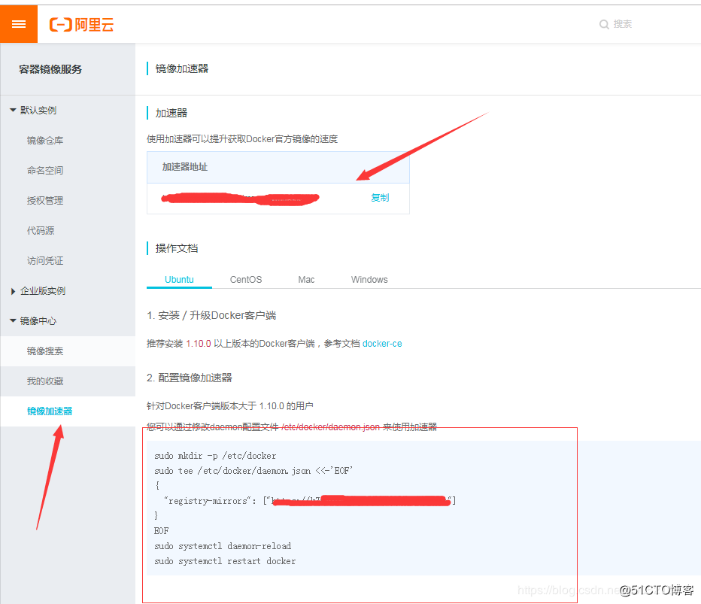Click the sudo tee daemon.json line

click(x=253, y=471)
